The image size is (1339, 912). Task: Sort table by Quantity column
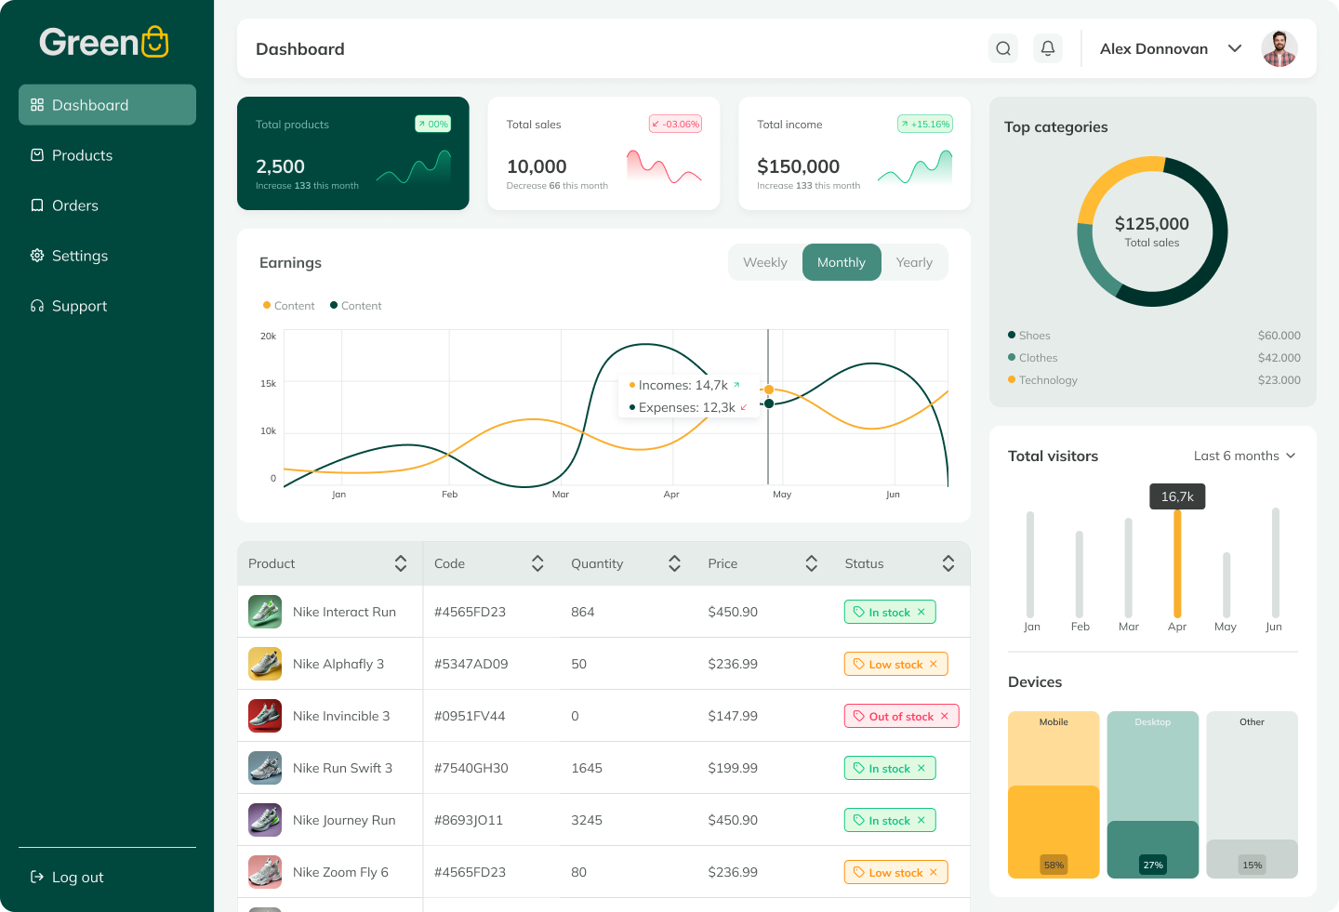pos(675,563)
